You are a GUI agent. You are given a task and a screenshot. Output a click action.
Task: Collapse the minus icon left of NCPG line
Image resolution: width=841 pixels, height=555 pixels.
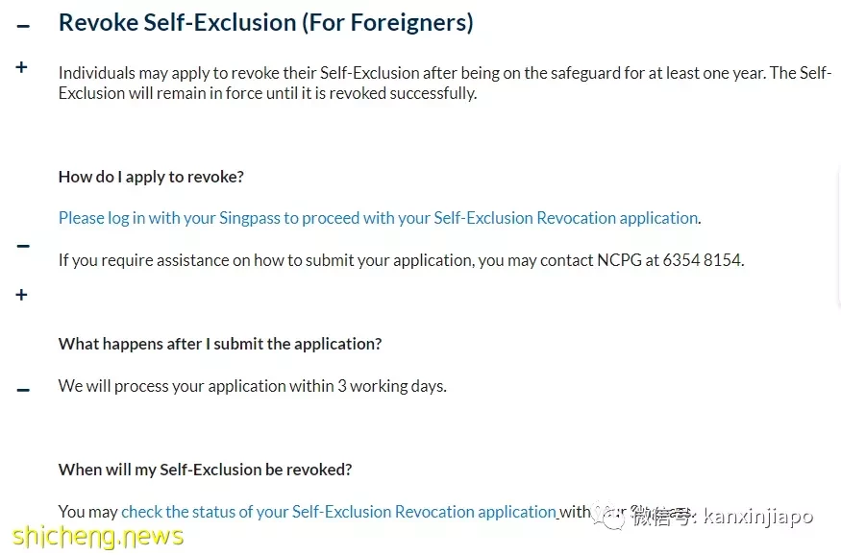point(23,246)
